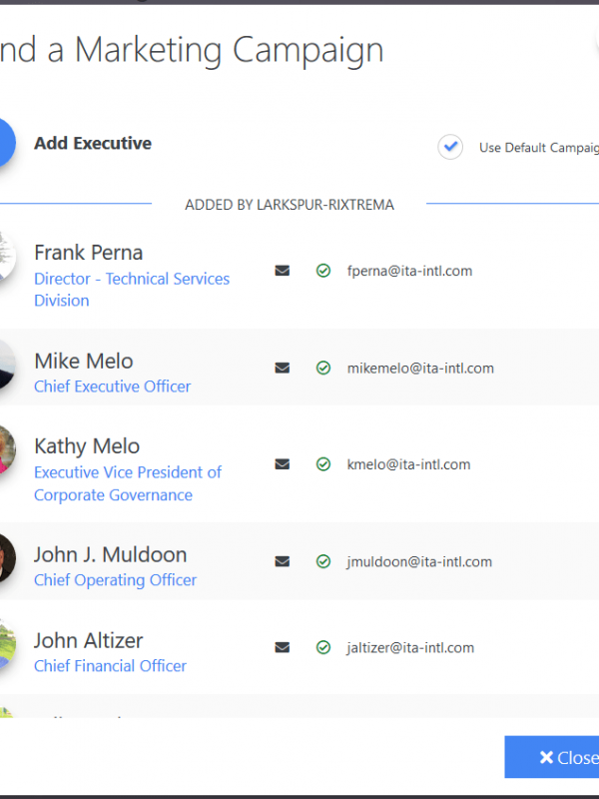
Task: Toggle the Use Default Campaign checkbox
Action: pyautogui.click(x=450, y=147)
